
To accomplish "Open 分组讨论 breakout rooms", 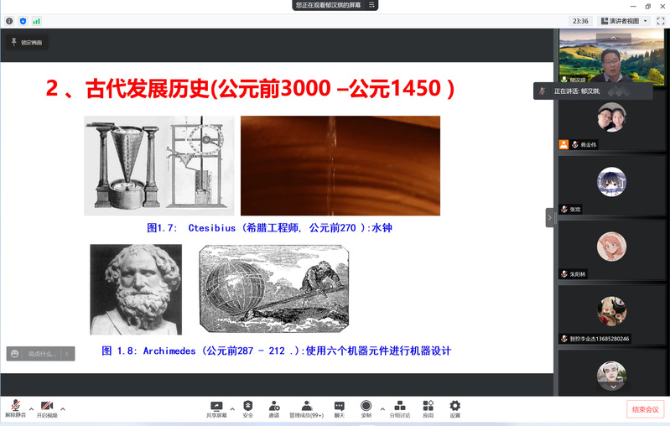I will point(399,408).
